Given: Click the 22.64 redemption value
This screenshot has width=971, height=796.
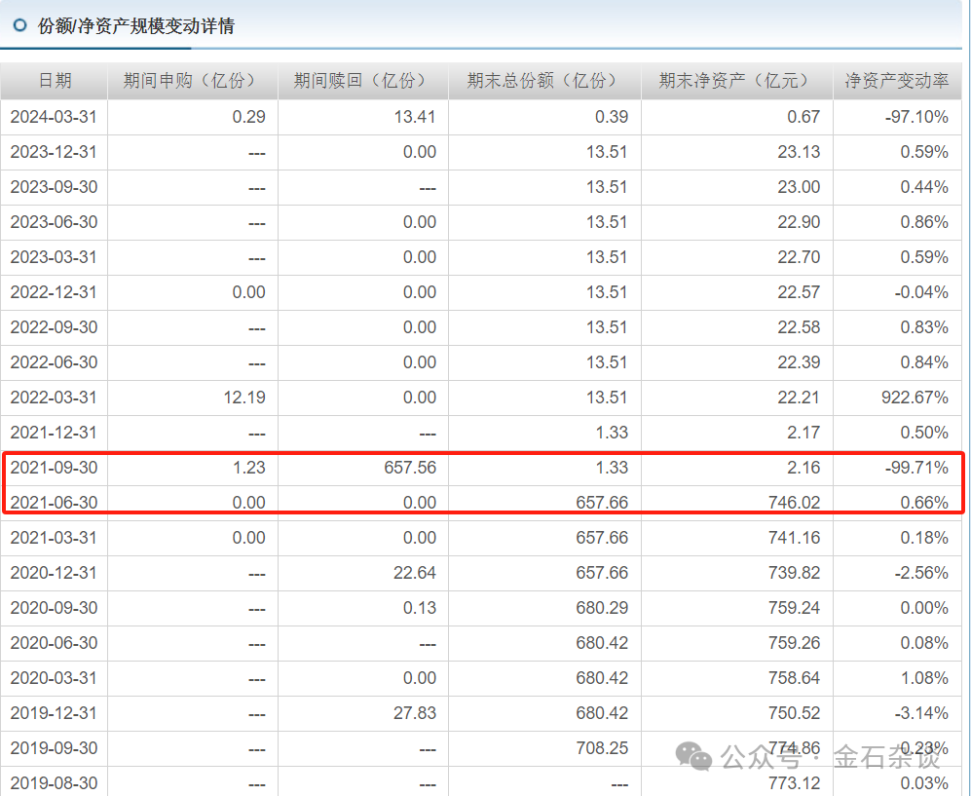Looking at the screenshot, I should [415, 573].
